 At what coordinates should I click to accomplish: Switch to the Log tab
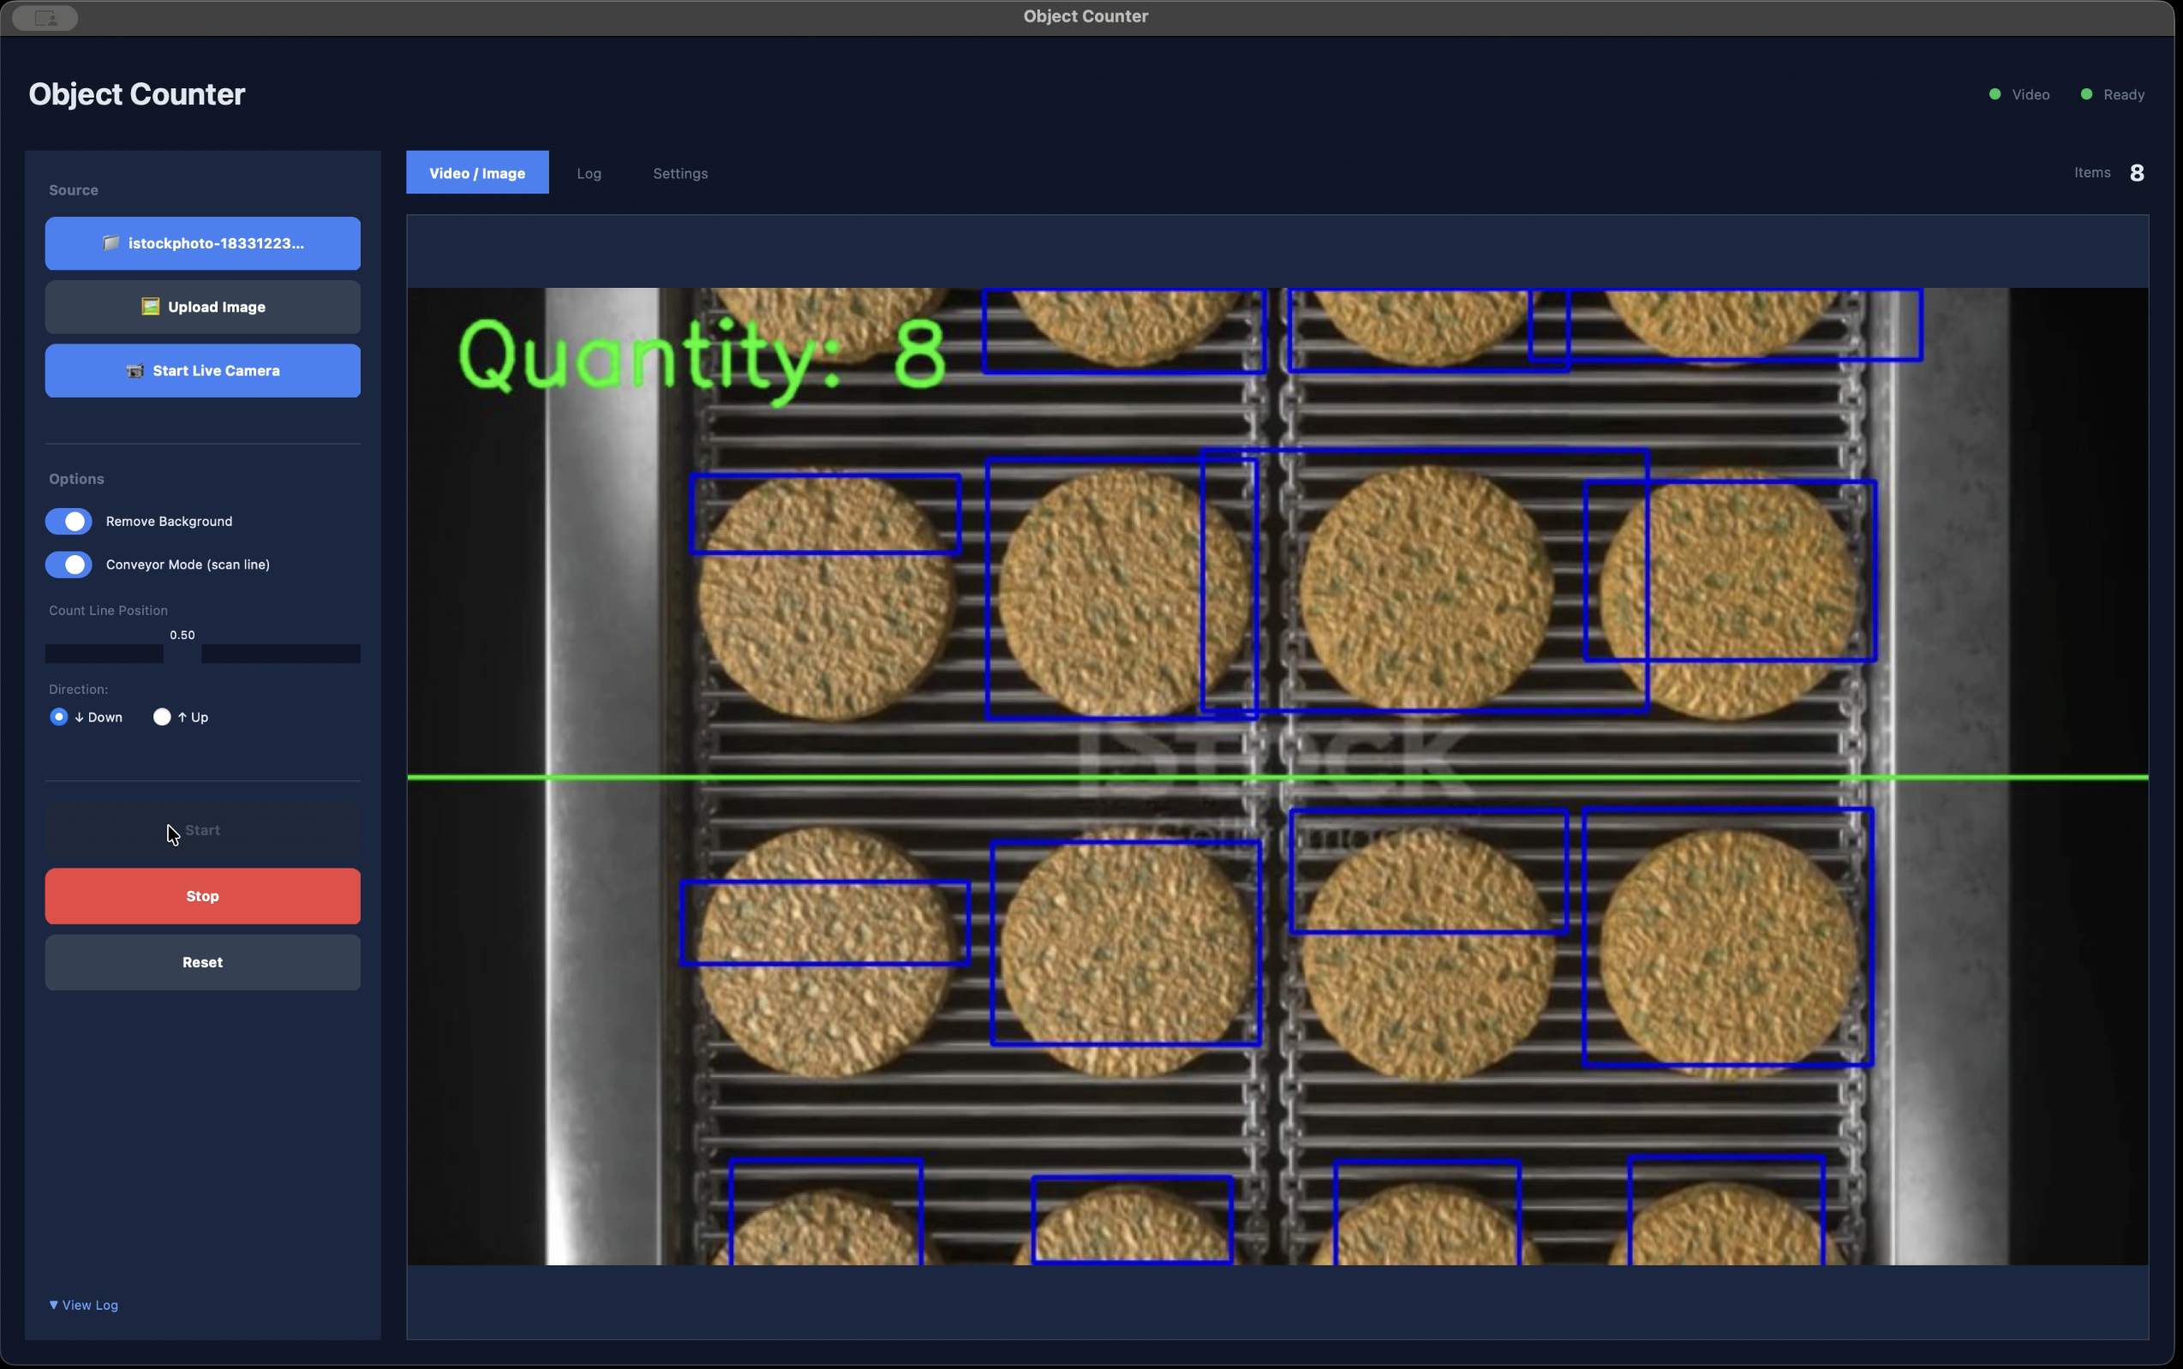(x=589, y=173)
